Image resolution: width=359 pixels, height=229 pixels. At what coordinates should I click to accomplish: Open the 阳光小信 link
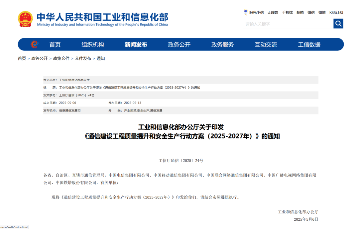[x=256, y=13]
